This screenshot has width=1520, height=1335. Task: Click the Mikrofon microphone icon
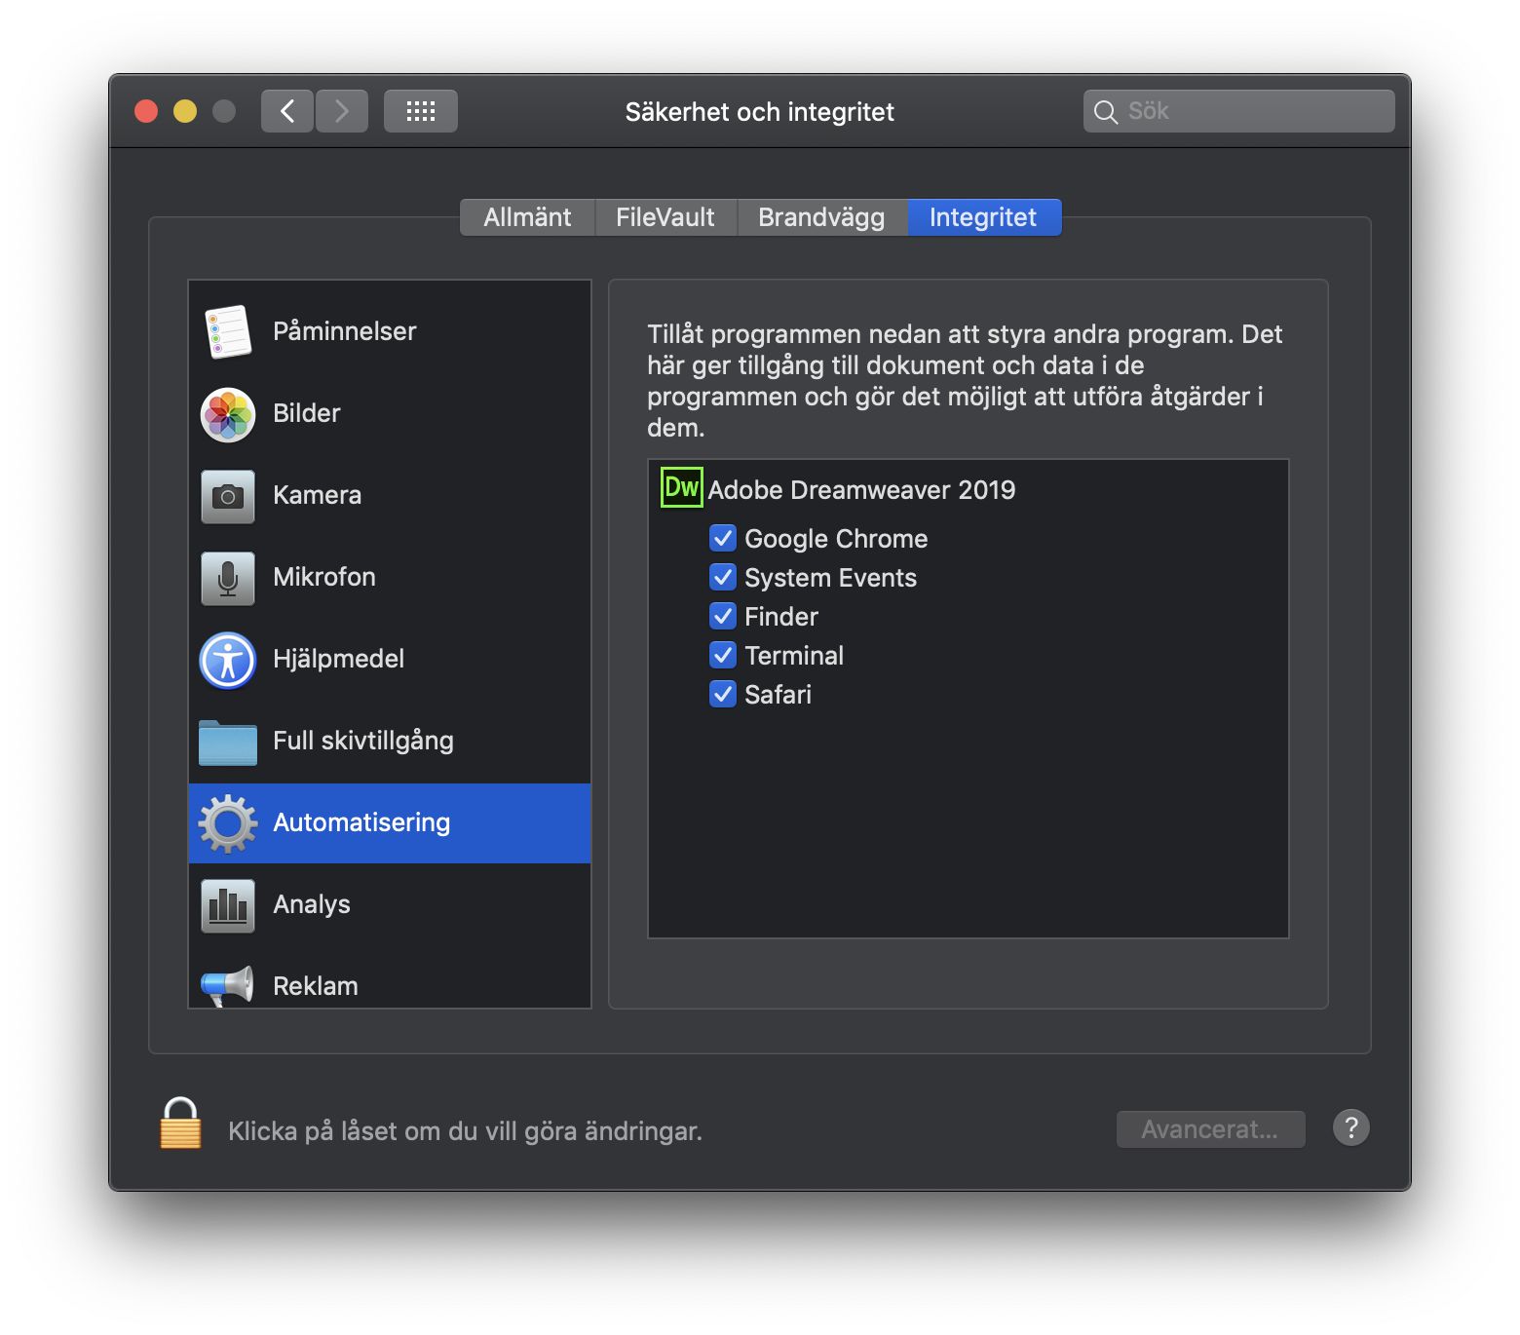228,579
